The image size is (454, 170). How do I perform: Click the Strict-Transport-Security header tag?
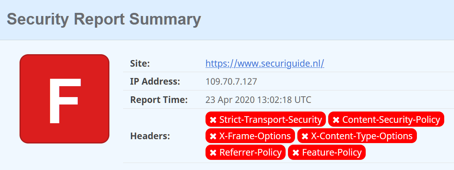pos(266,119)
